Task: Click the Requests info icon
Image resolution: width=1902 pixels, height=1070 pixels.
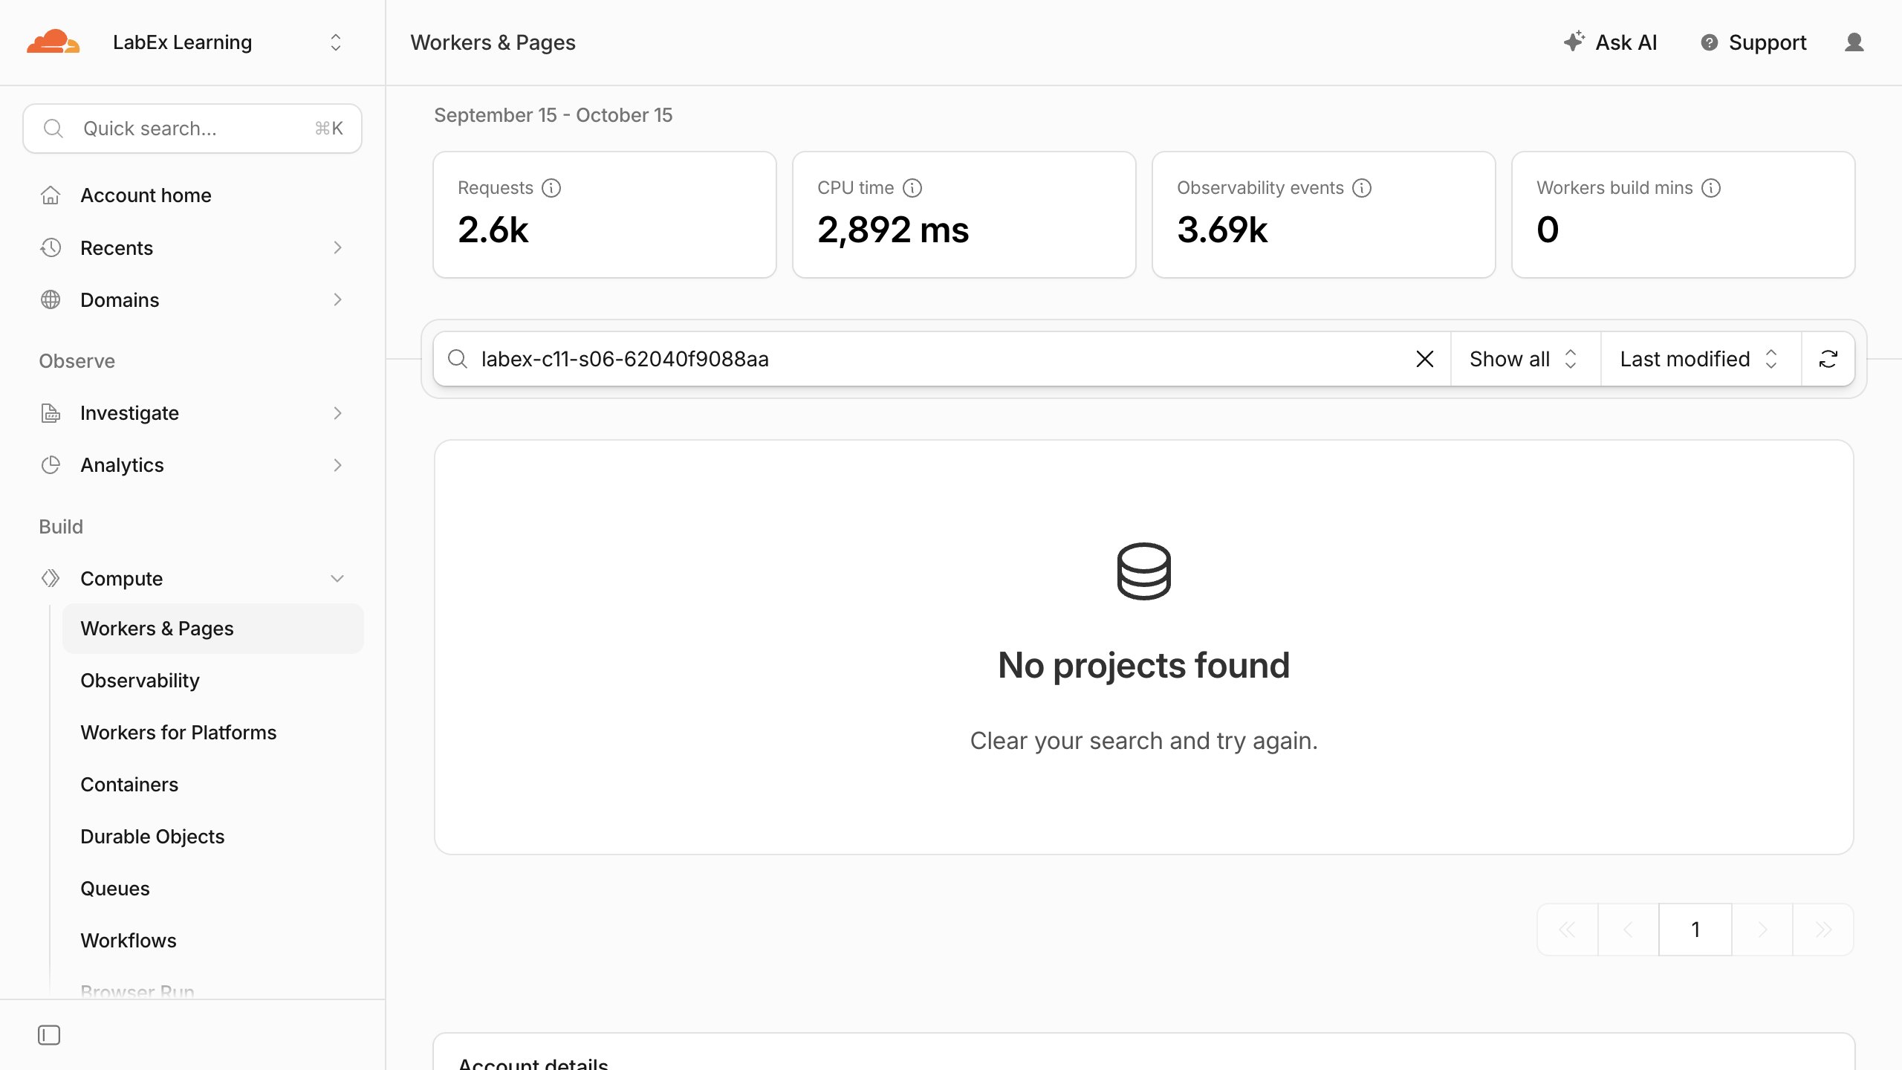Action: tap(551, 188)
